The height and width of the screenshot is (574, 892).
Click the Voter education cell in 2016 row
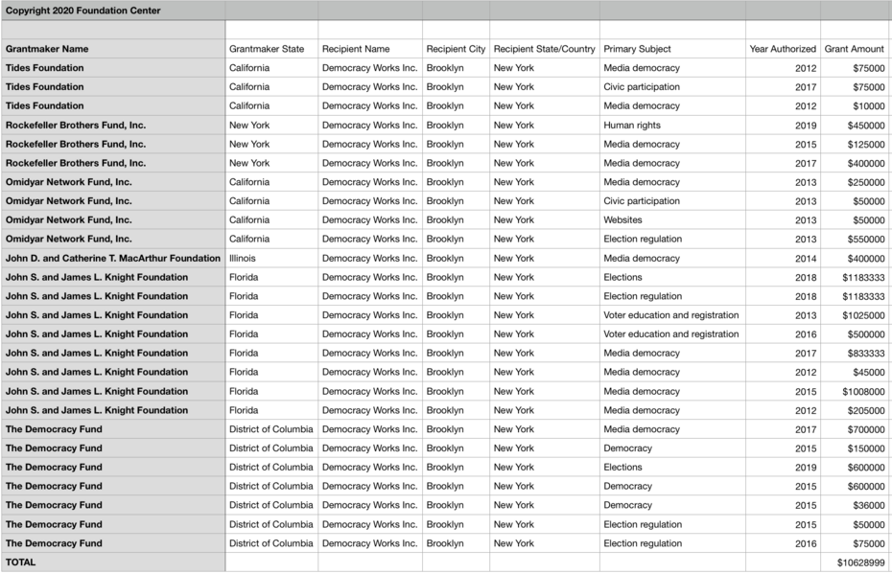672,334
